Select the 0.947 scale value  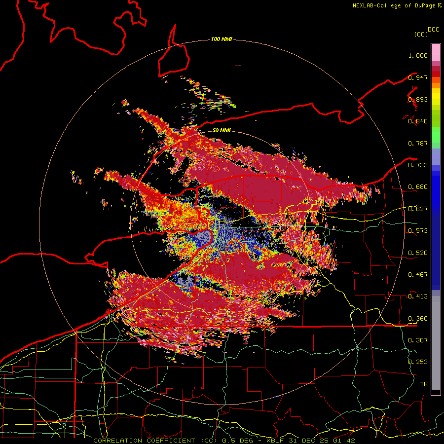(418, 77)
